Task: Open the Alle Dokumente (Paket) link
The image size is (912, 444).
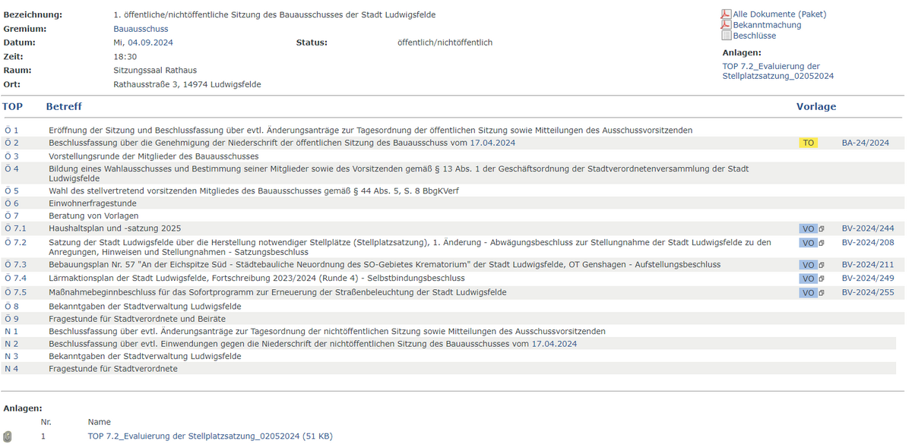Action: [x=779, y=14]
